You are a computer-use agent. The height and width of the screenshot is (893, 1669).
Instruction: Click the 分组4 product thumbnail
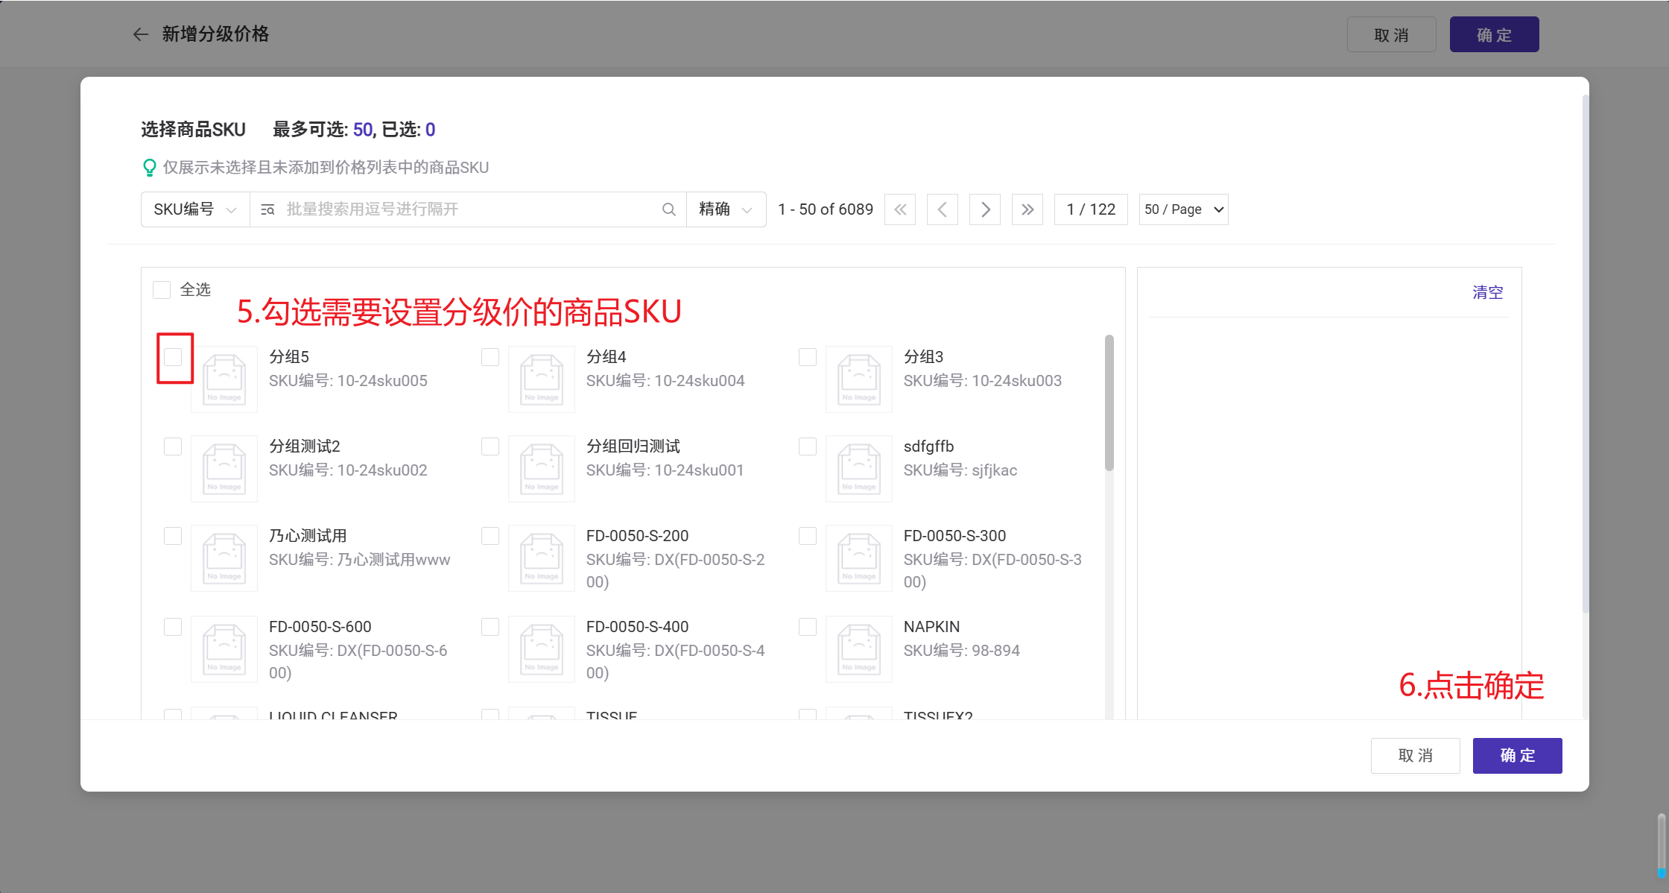click(x=542, y=379)
